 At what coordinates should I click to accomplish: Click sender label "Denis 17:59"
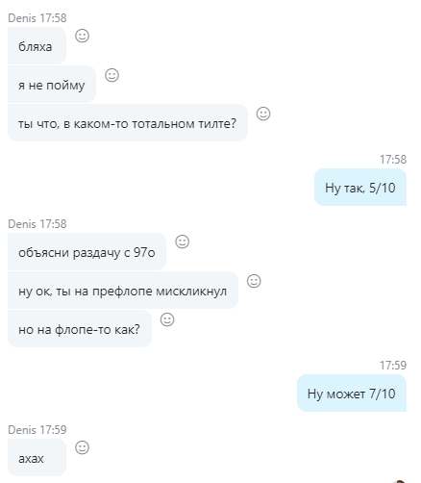[x=37, y=430]
